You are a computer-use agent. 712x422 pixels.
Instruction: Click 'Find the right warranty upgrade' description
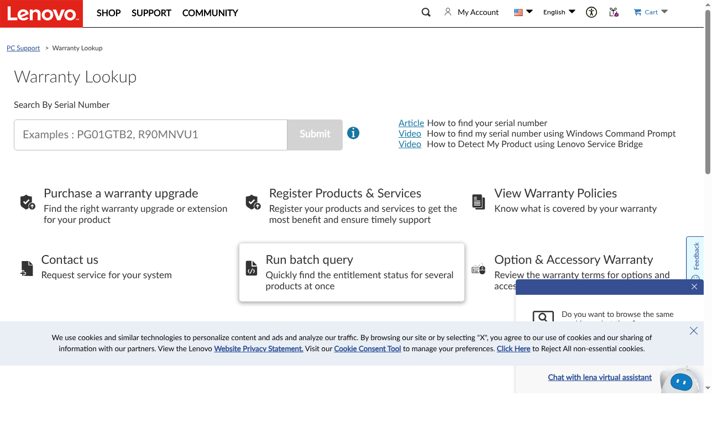coord(135,214)
